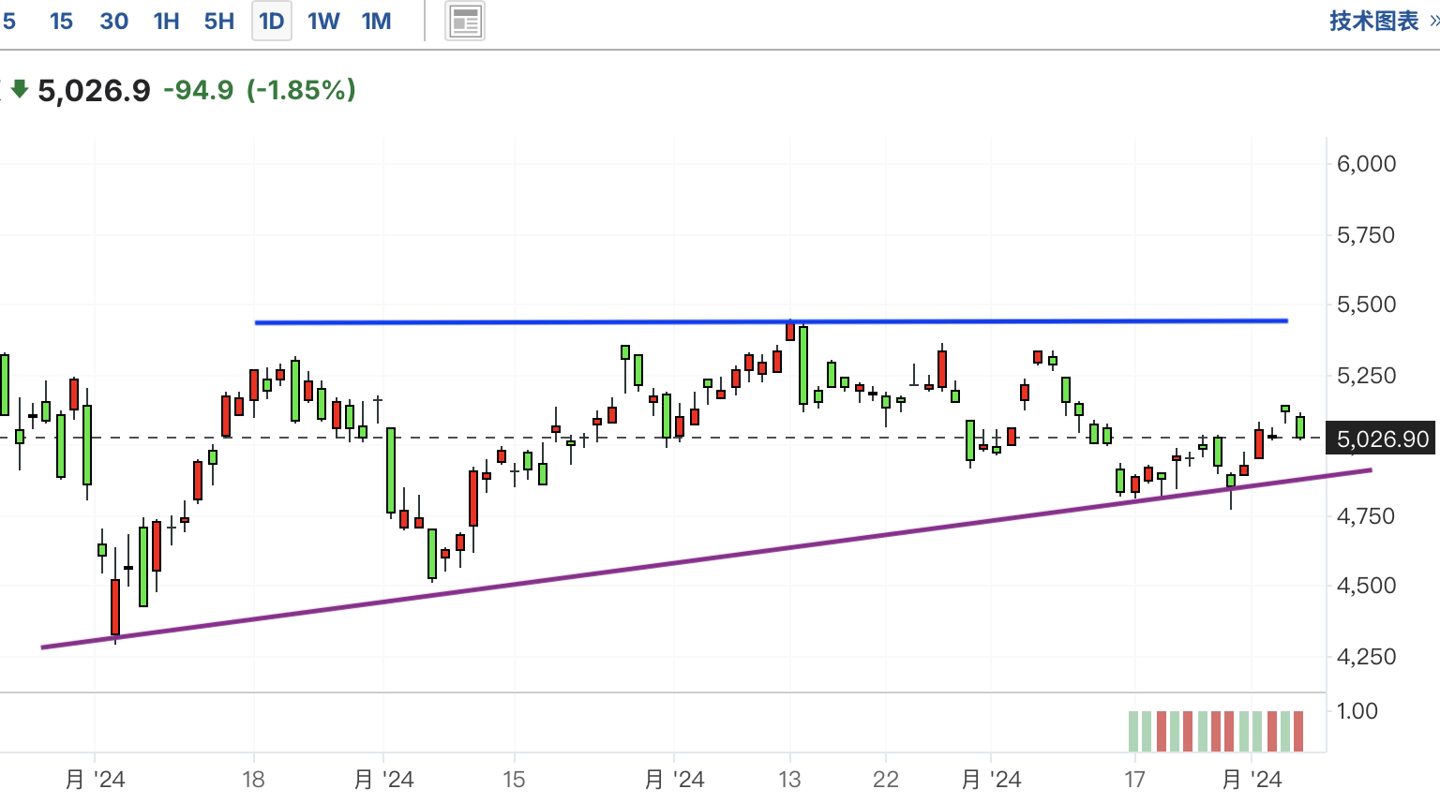Click the 4,500 price axis label

click(1366, 586)
